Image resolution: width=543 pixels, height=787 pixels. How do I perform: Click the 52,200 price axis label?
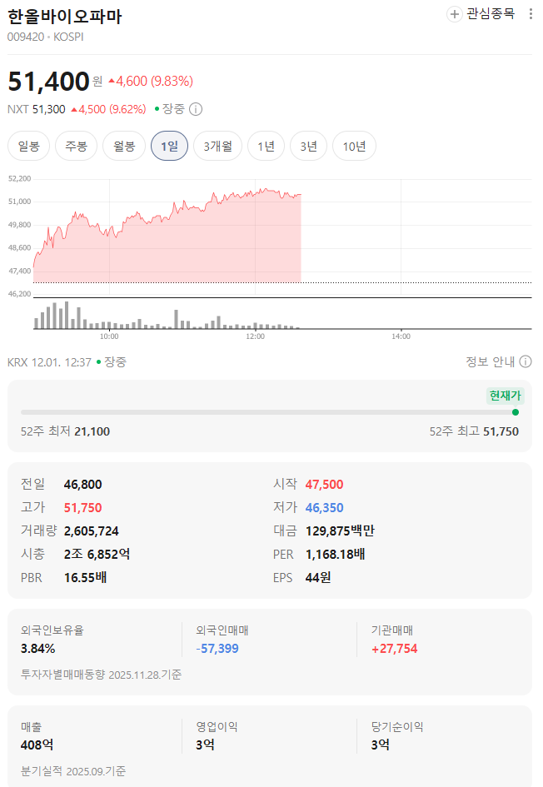tap(20, 179)
